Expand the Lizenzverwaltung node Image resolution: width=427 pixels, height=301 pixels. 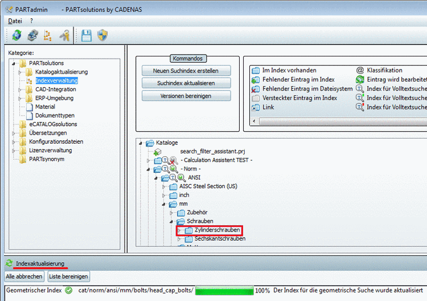coord(13,150)
